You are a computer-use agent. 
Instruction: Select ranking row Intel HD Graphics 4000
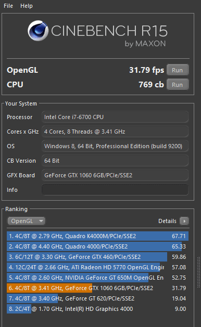click(97, 309)
